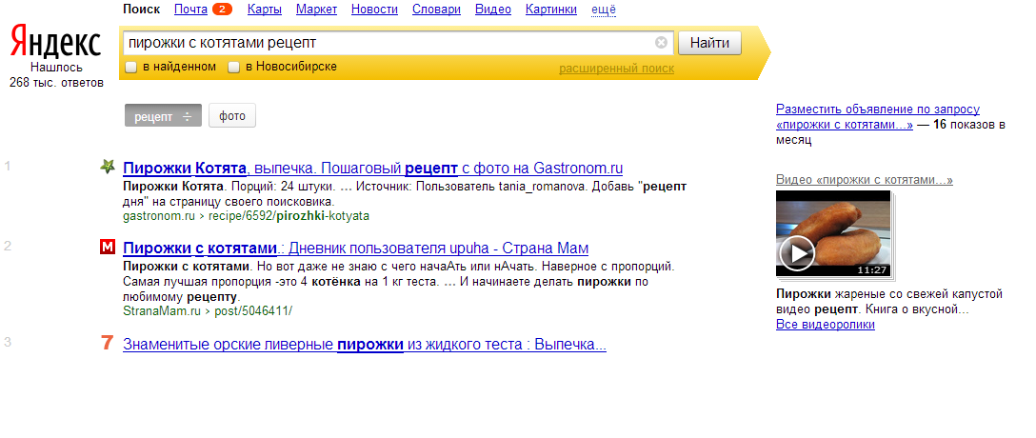Open 'Видео «пирожки с котятами...»' heading link

865,180
